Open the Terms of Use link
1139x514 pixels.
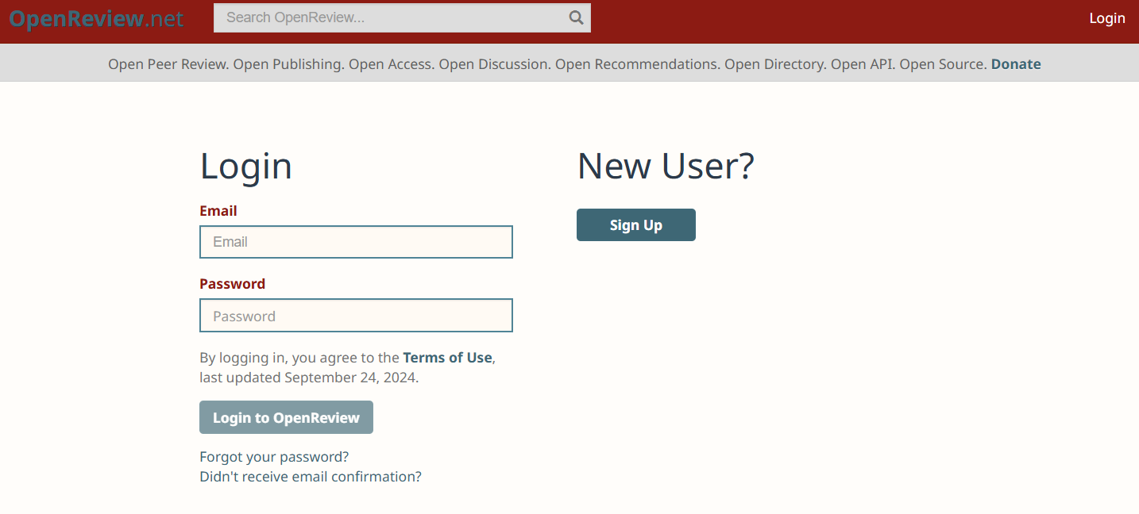(447, 358)
